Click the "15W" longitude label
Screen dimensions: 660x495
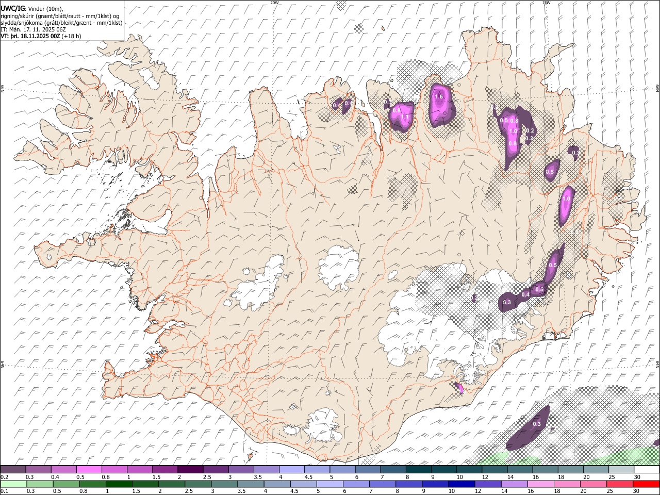click(x=546, y=3)
